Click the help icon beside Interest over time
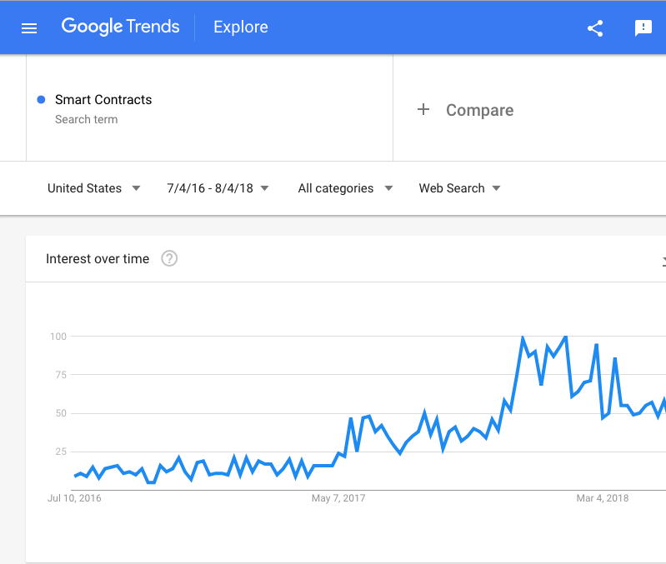666x564 pixels. click(169, 258)
